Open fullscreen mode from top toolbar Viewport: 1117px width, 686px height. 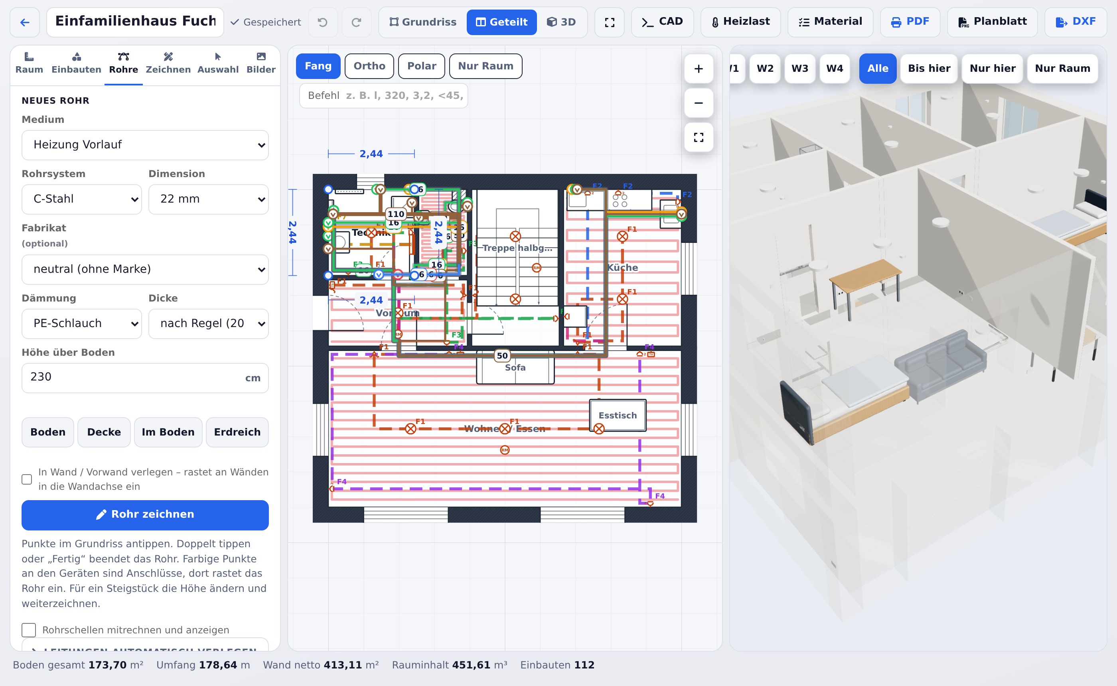(x=609, y=22)
